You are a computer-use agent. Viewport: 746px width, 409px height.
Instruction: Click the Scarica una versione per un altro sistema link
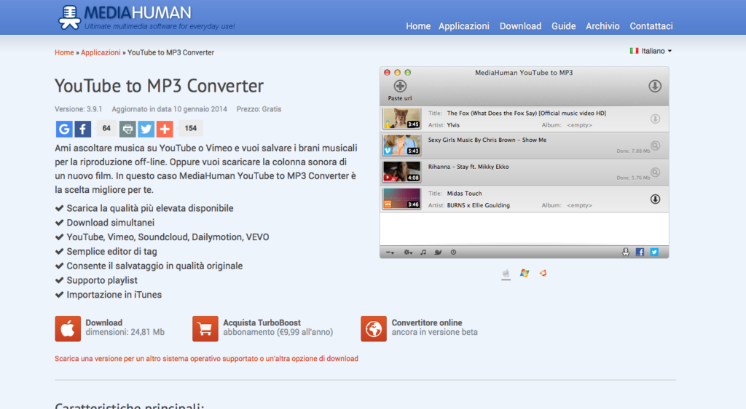[206, 359]
